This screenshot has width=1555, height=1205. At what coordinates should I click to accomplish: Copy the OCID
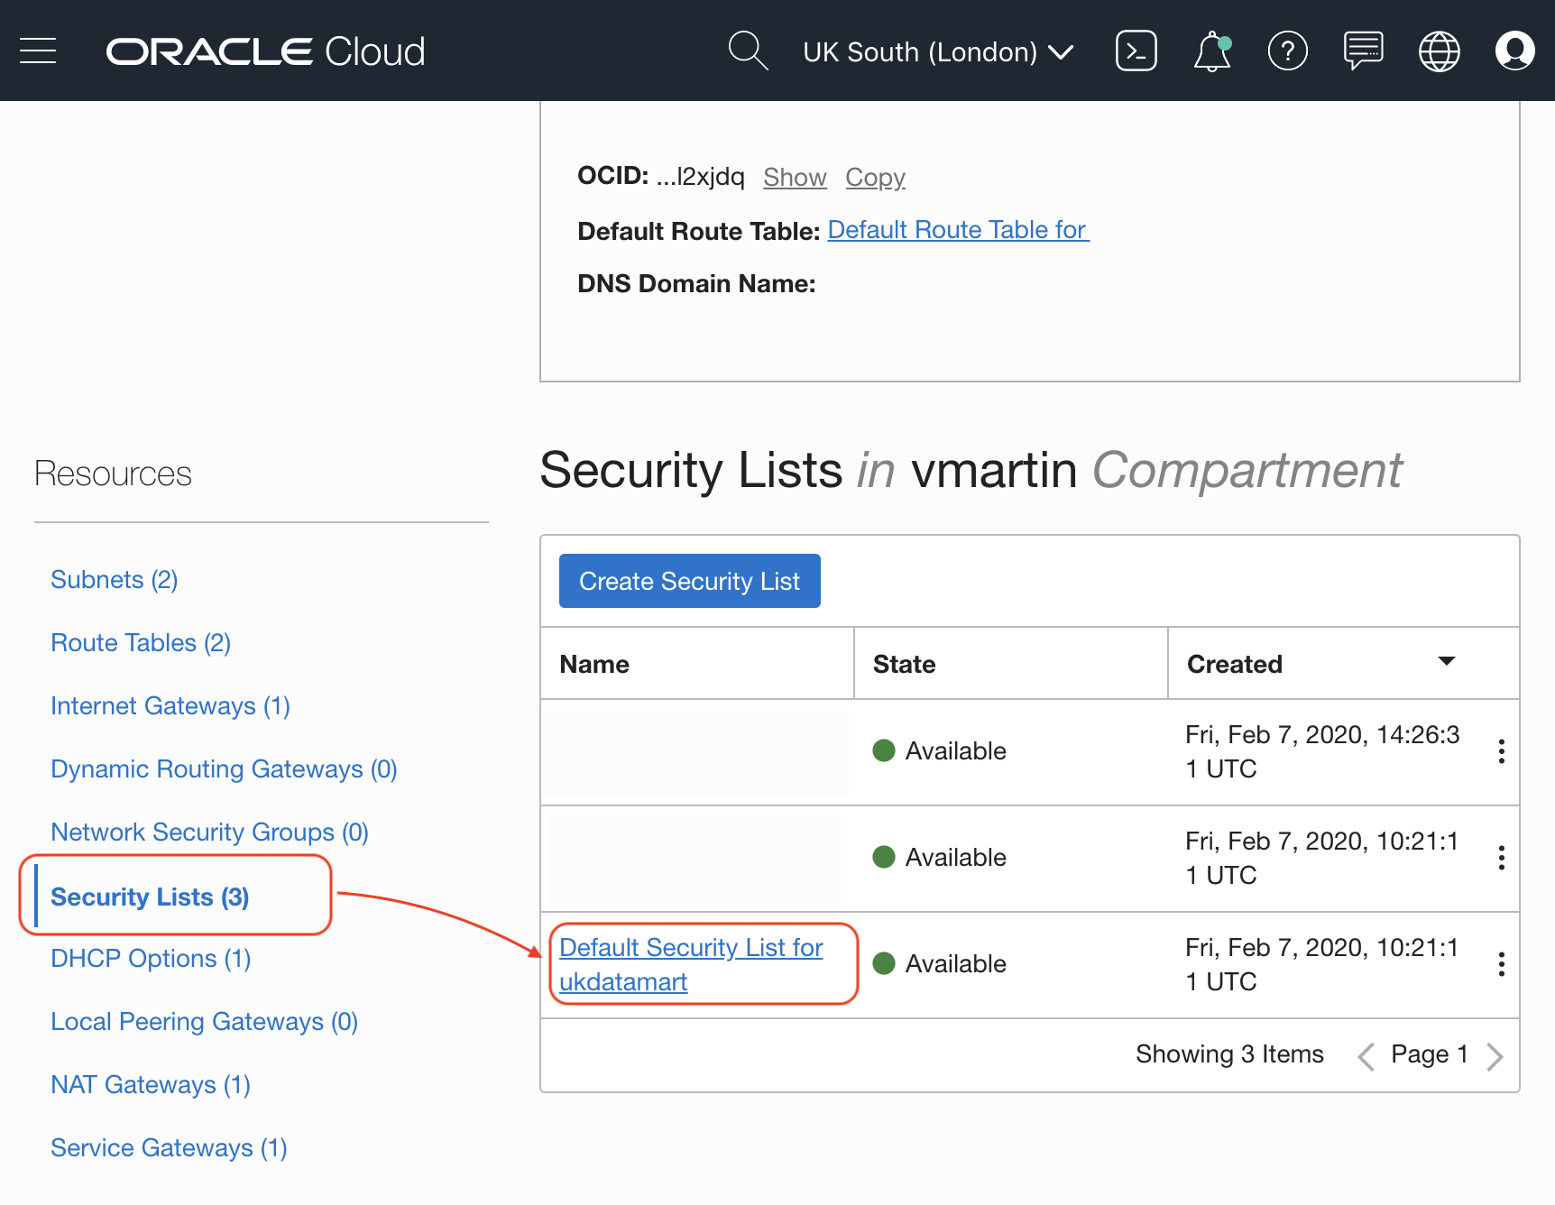[875, 177]
